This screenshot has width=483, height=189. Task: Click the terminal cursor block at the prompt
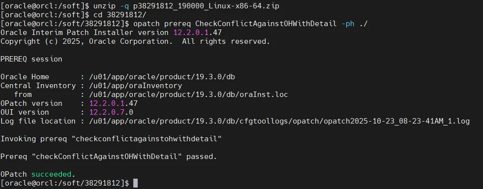pos(136,183)
